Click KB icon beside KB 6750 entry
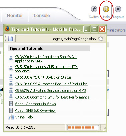The height and width of the screenshot is (136, 126). pos(11,97)
